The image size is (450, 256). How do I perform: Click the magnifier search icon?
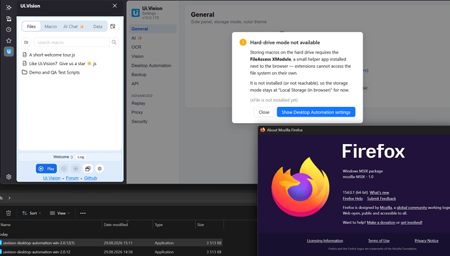coord(114,42)
